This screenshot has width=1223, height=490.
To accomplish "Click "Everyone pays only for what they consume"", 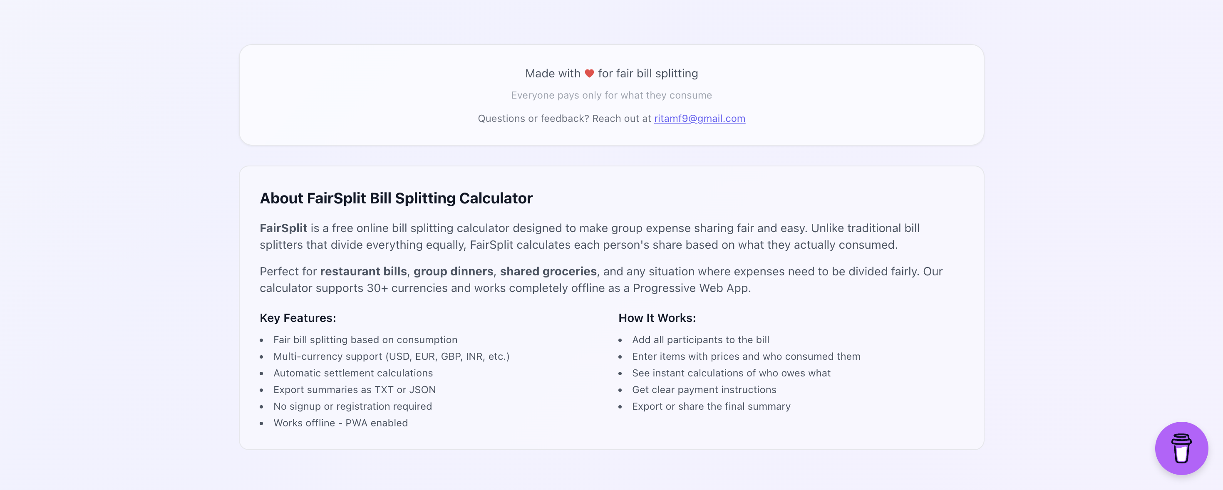I will click(611, 95).
